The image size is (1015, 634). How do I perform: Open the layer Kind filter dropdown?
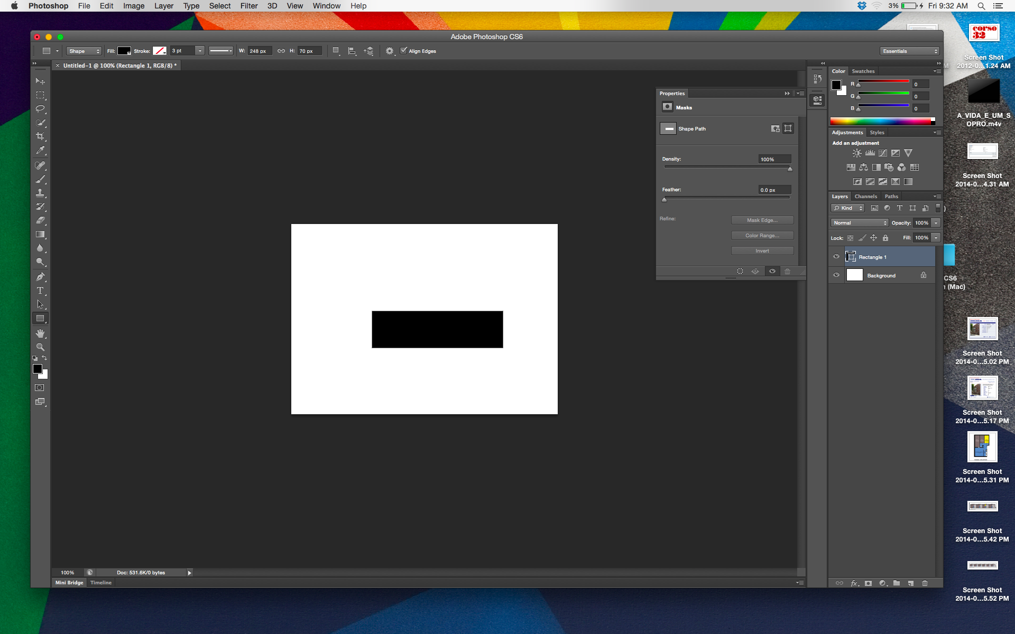[847, 208]
